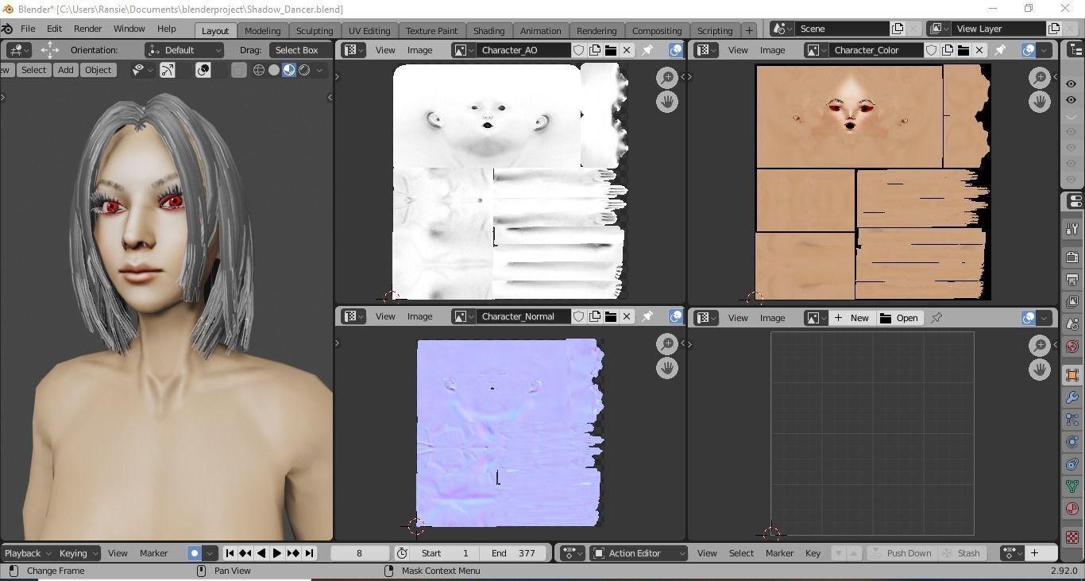
Task: Expand the viewport shading options arrow
Action: (x=319, y=70)
